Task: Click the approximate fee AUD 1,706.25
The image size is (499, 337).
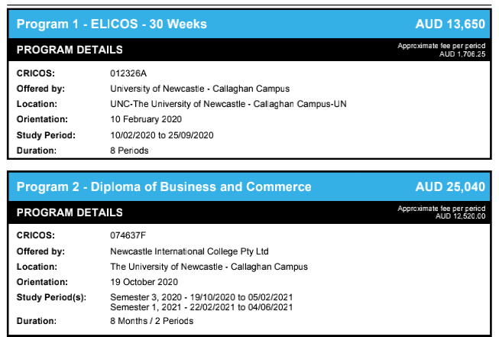Action: click(x=462, y=54)
